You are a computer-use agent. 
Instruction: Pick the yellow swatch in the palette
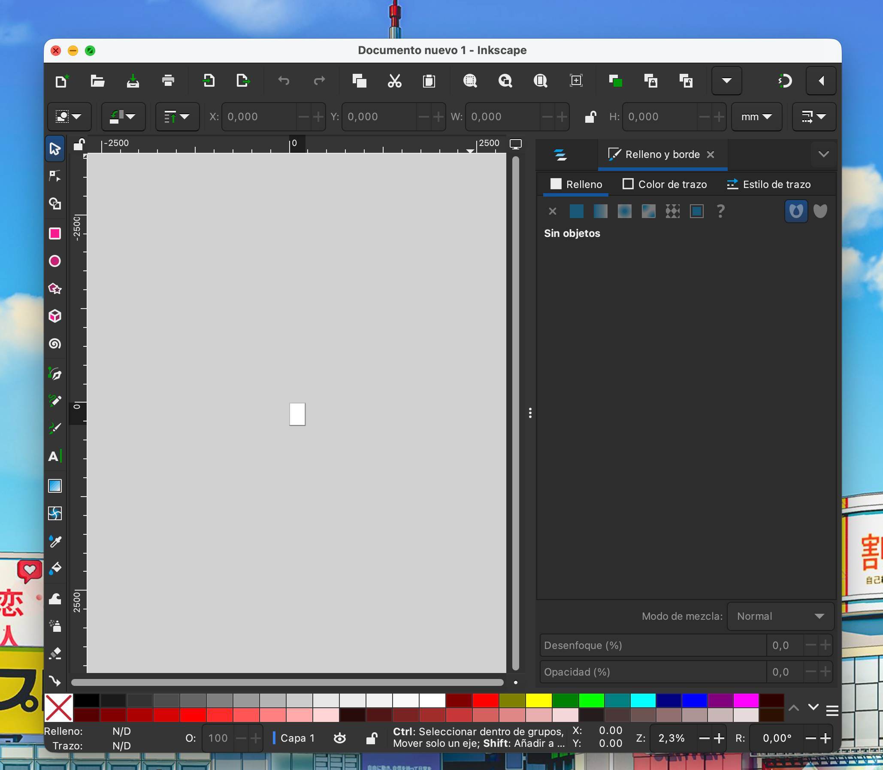(x=538, y=700)
